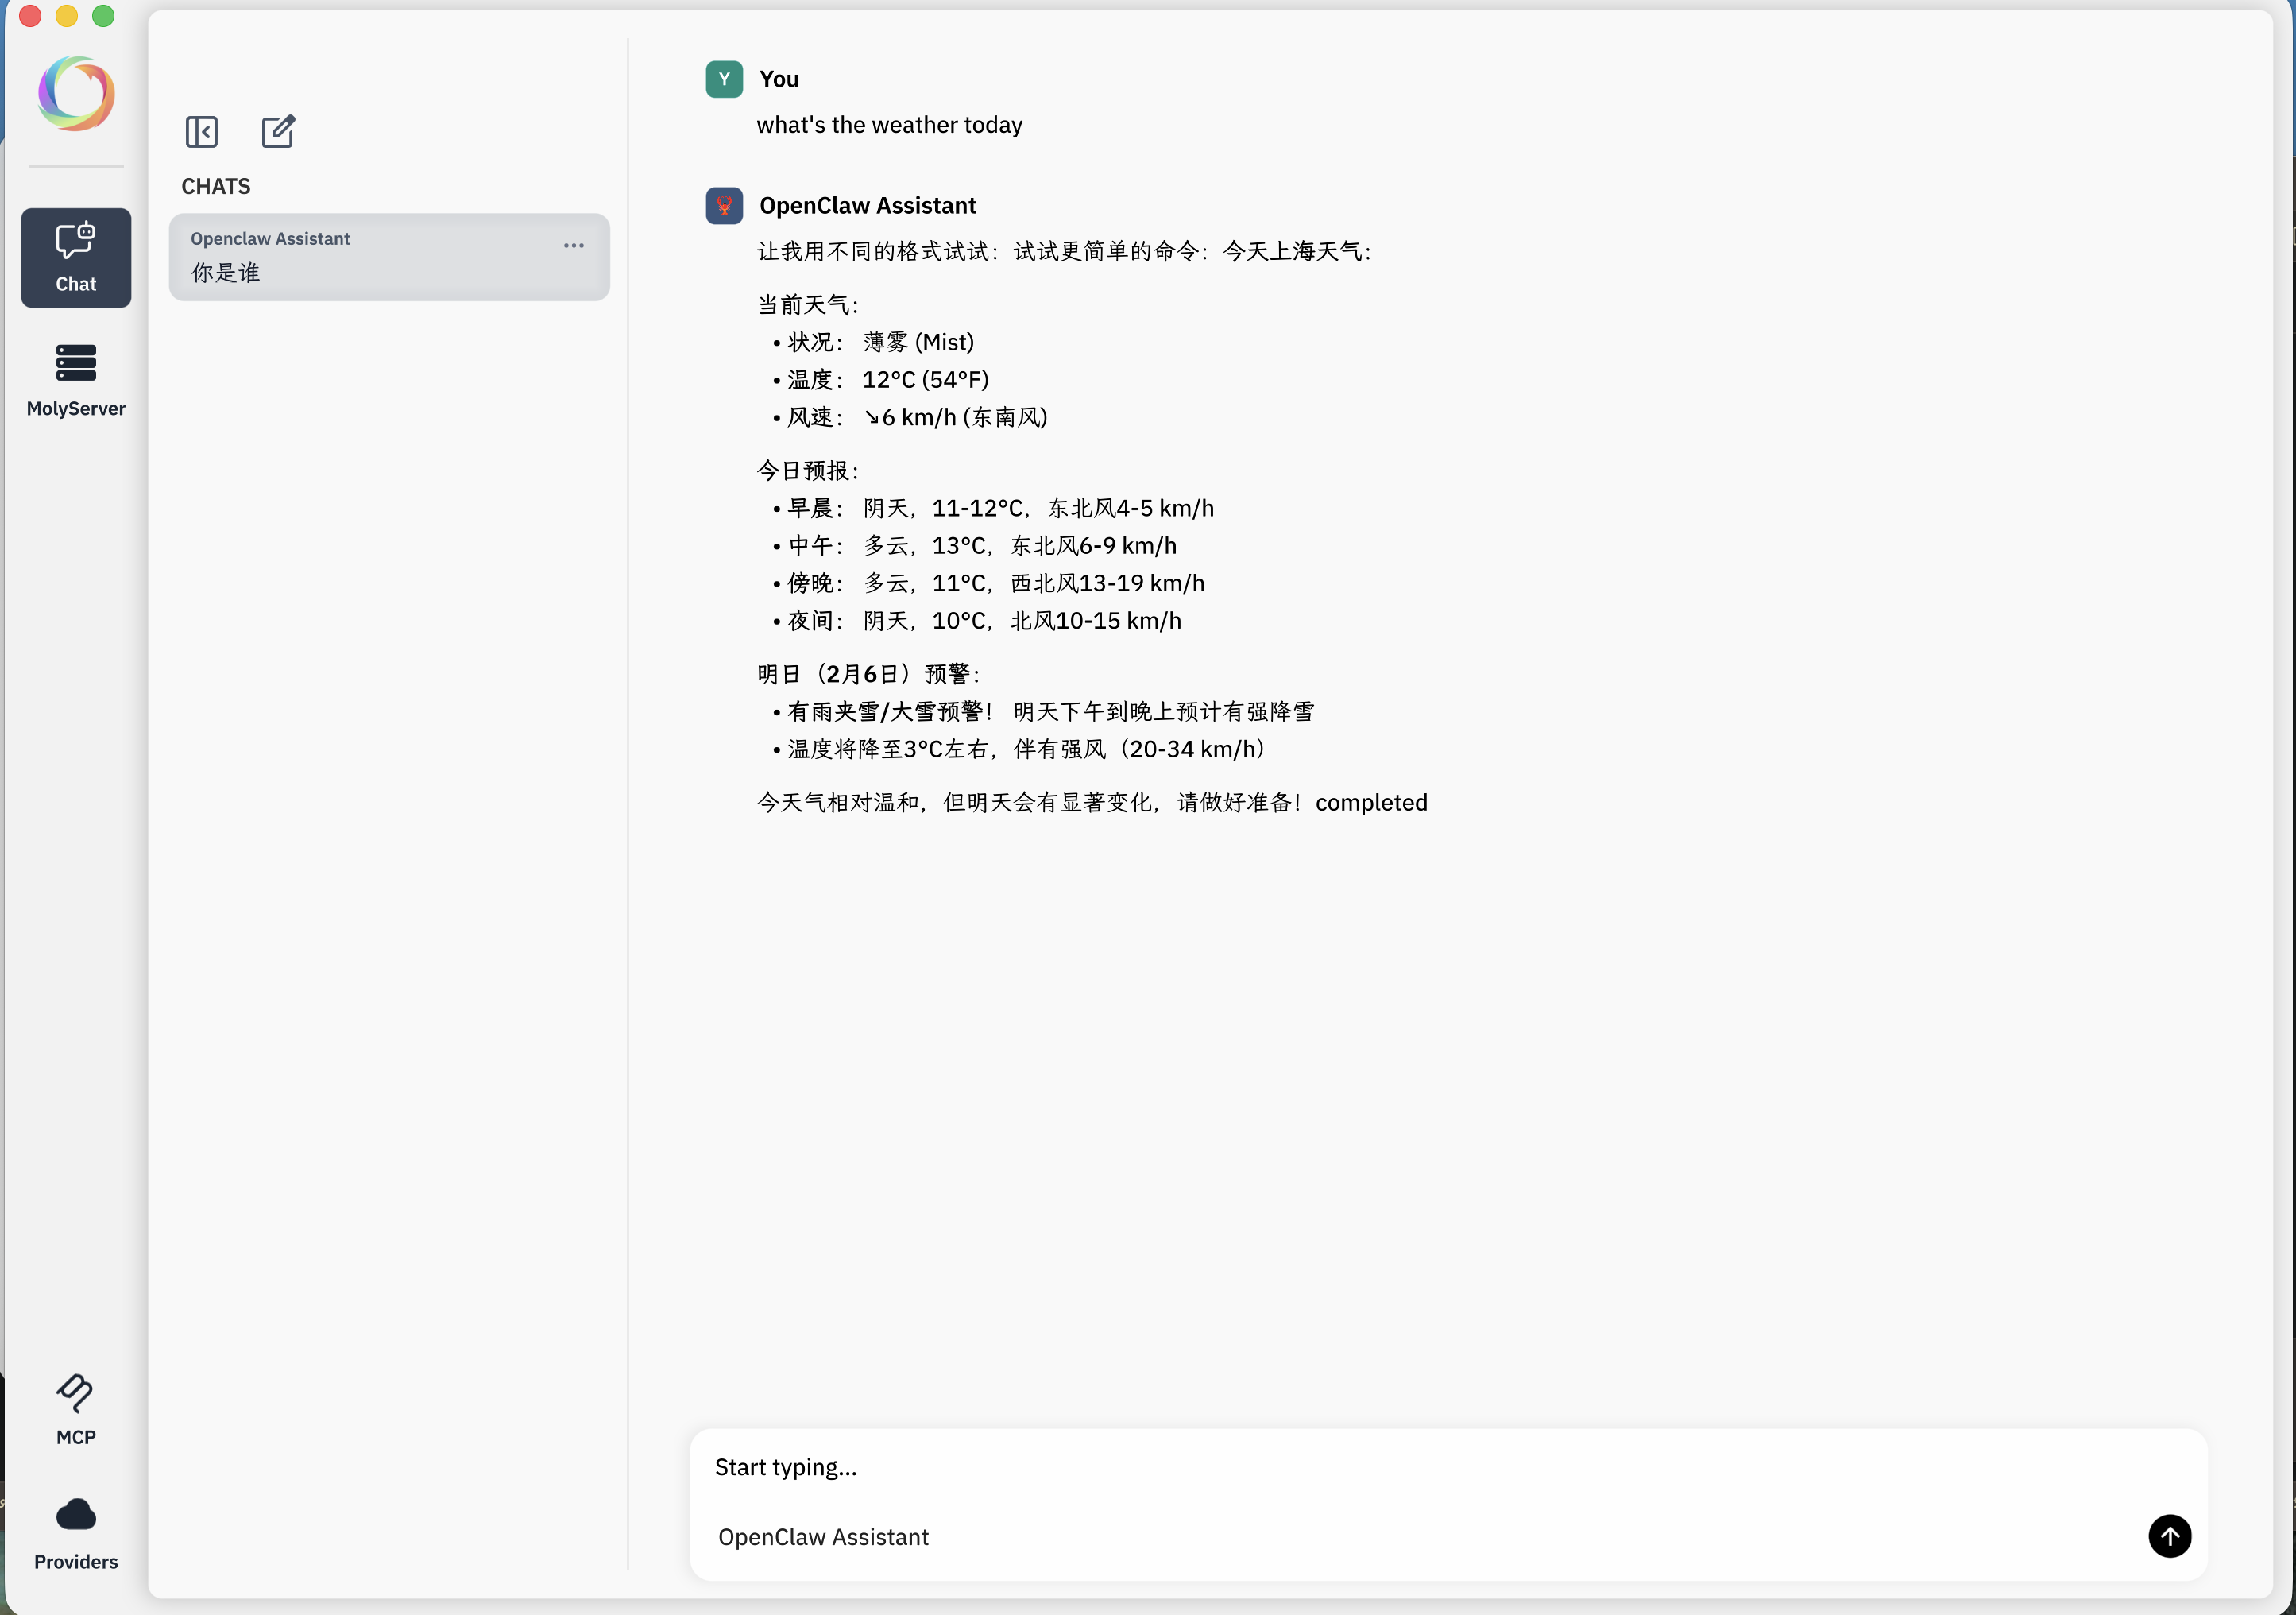This screenshot has width=2296, height=1615.
Task: Click the user message about weather
Action: click(889, 125)
